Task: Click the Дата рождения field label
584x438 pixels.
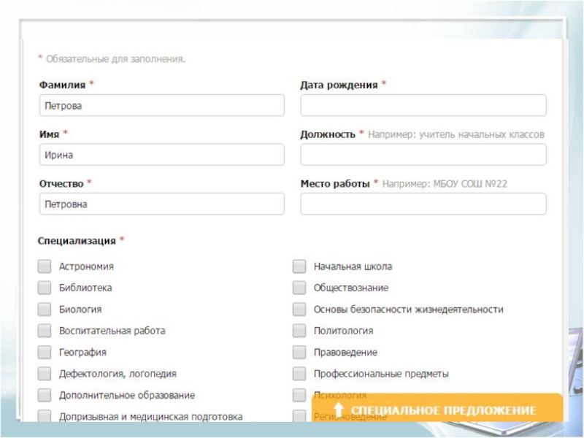Action: click(339, 85)
